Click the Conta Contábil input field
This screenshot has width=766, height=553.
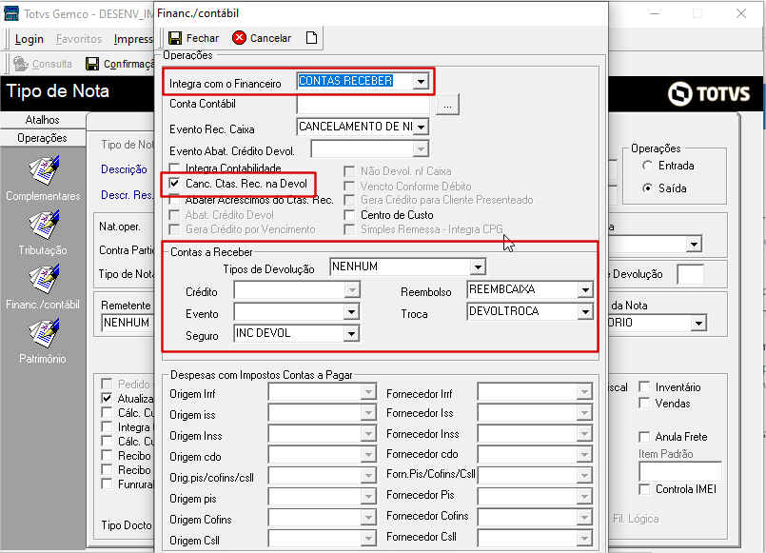coord(363,104)
